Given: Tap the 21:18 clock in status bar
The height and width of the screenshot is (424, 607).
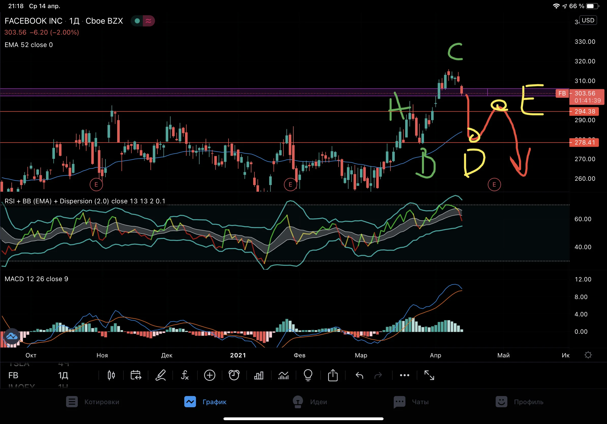Looking at the screenshot, I should (x=16, y=6).
